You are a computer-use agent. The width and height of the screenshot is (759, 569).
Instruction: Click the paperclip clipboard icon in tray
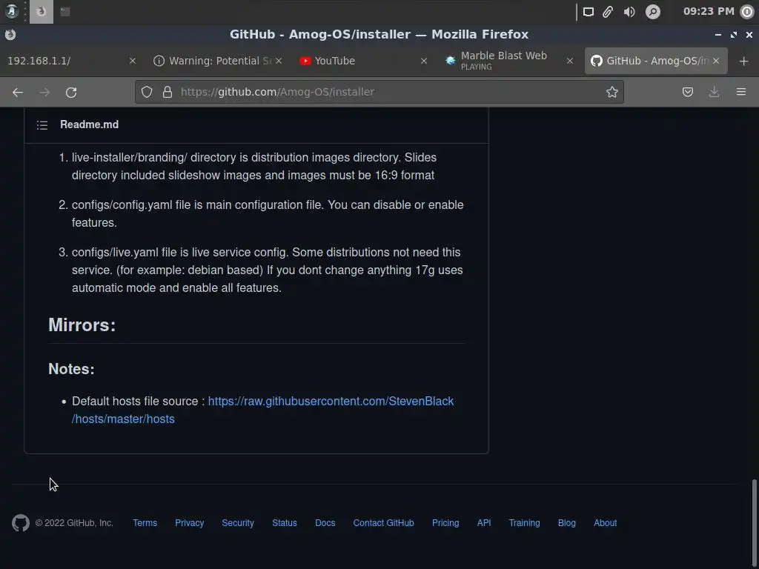[608, 12]
